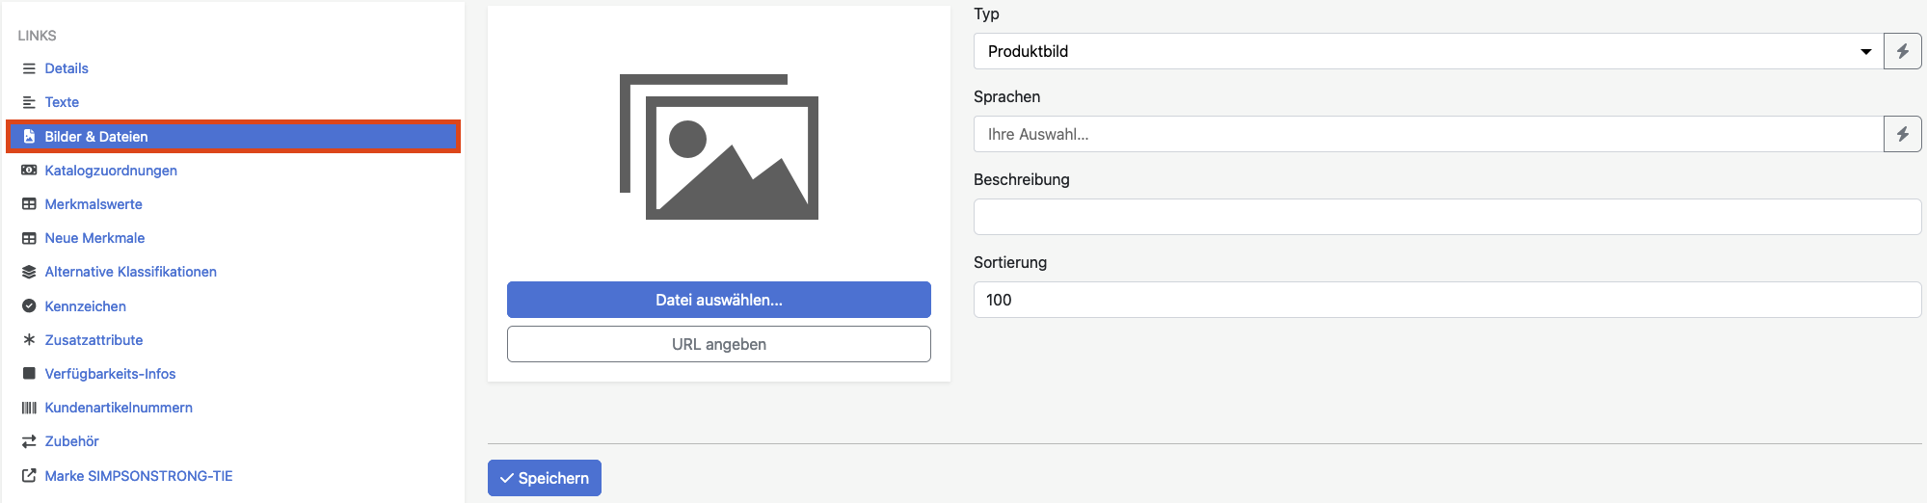Go to Merkmalswerte section

click(94, 204)
